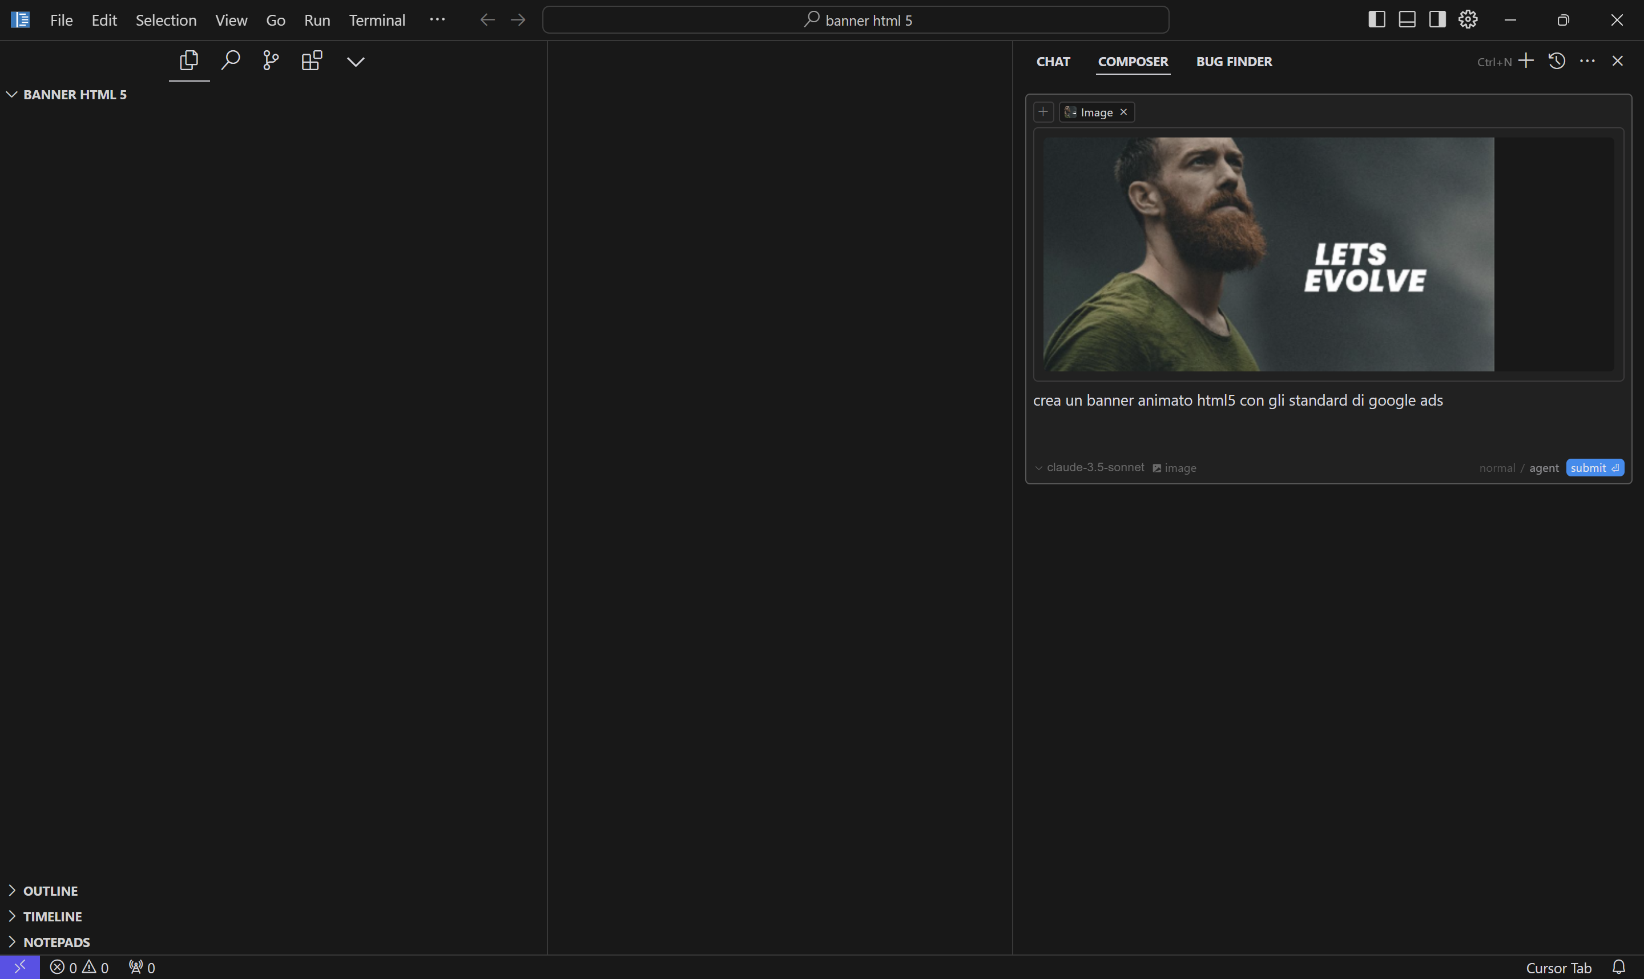Remove the attached Image chip
This screenshot has height=979, width=1644.
tap(1123, 112)
